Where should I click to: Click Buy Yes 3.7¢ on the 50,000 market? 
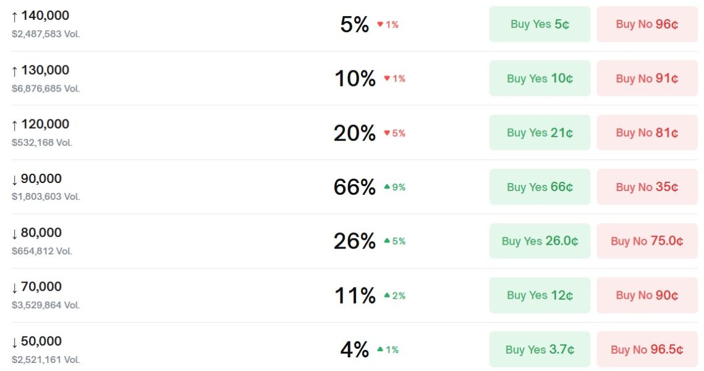539,349
